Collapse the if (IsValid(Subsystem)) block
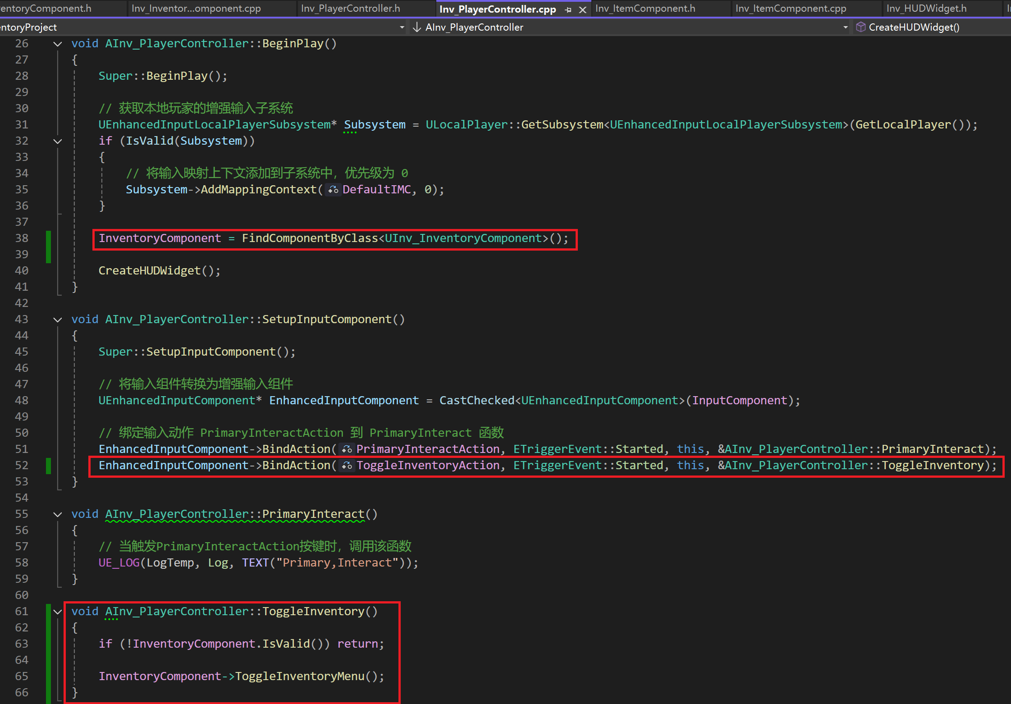Viewport: 1011px width, 704px height. [x=58, y=141]
